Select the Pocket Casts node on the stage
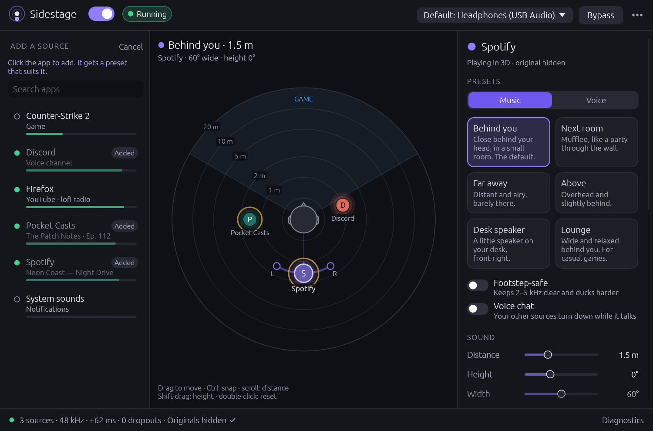The height and width of the screenshot is (431, 653). [x=249, y=219]
